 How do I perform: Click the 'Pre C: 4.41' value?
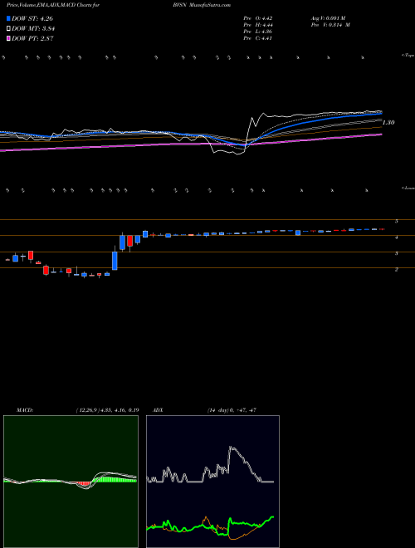click(x=258, y=38)
